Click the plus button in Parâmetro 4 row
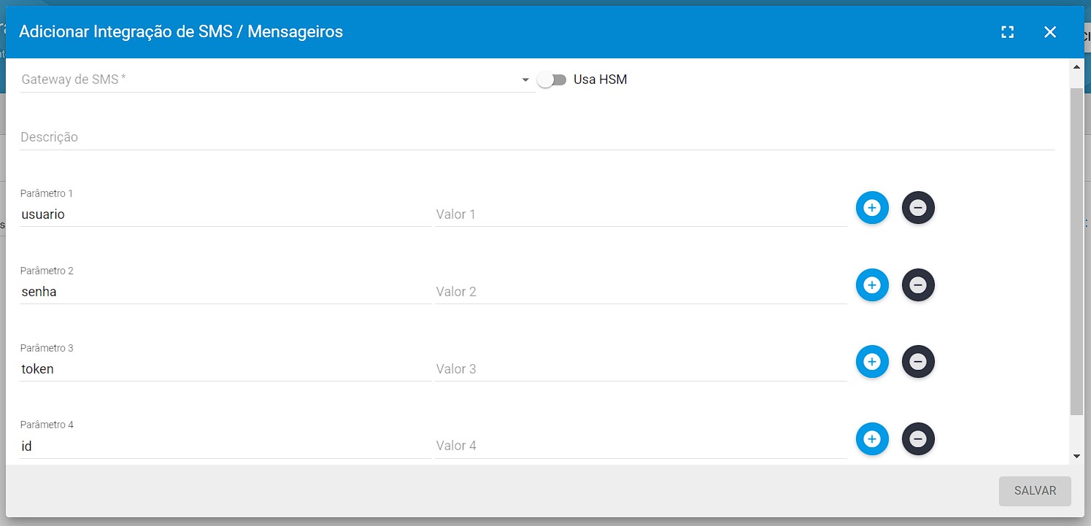 click(872, 439)
